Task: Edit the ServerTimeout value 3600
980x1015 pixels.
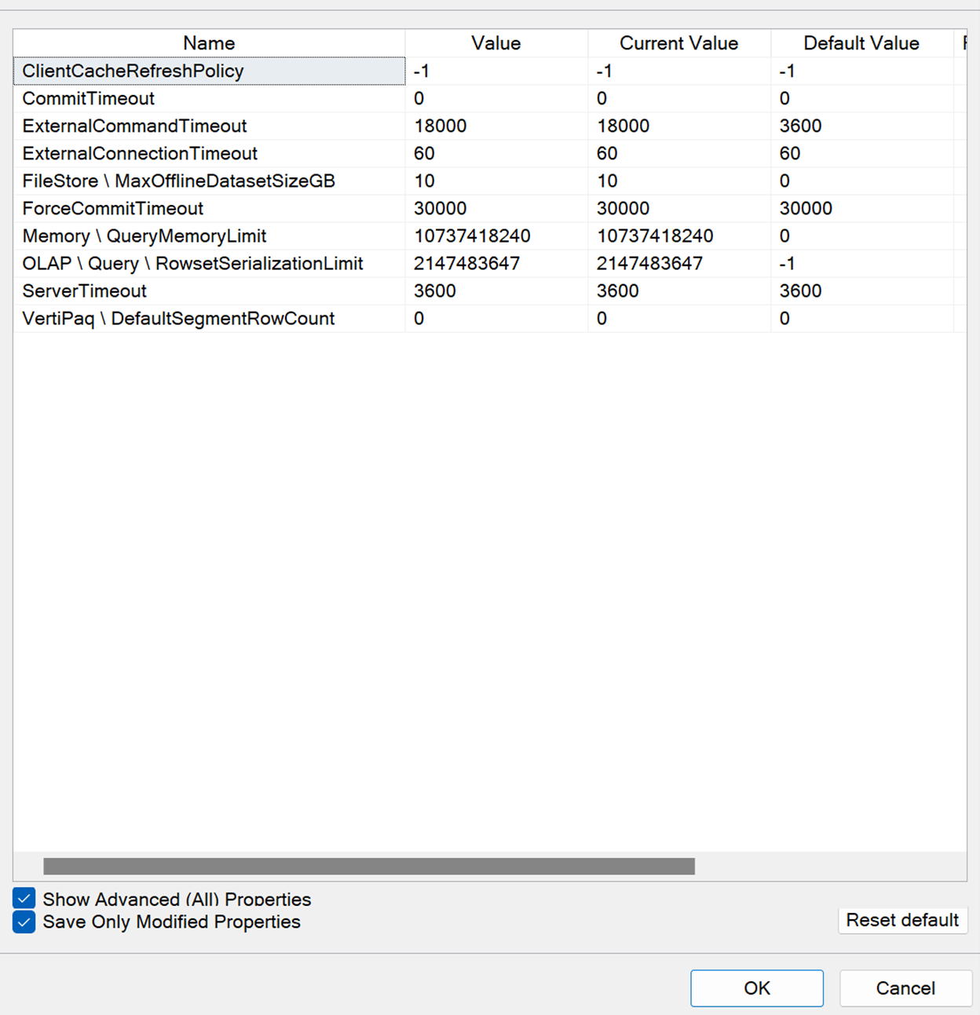Action: (x=496, y=290)
